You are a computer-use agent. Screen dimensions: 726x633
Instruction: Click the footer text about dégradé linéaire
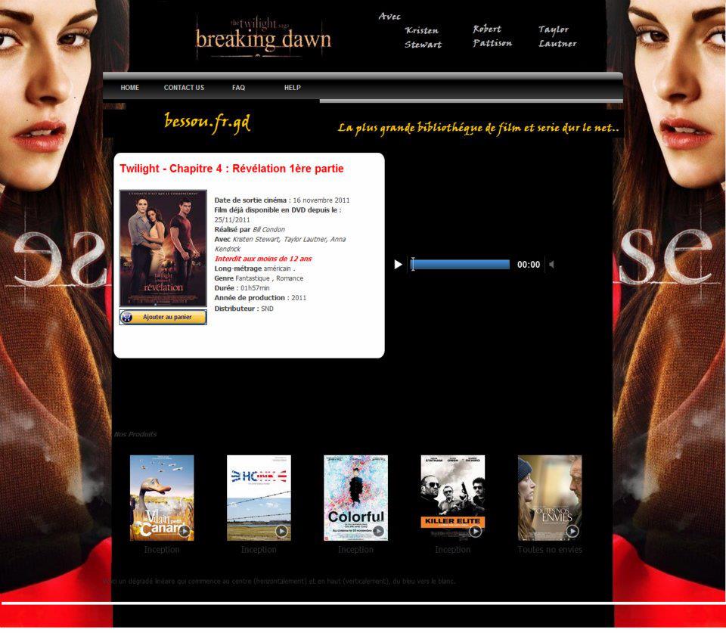(x=279, y=581)
